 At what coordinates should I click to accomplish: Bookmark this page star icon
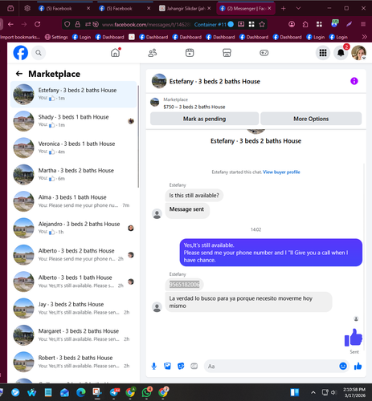pyautogui.click(x=262, y=24)
